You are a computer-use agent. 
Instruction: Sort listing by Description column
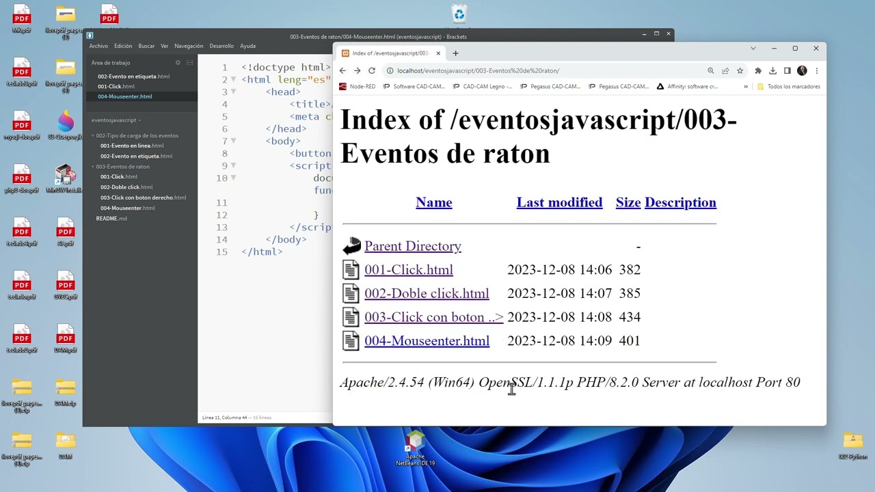click(681, 202)
